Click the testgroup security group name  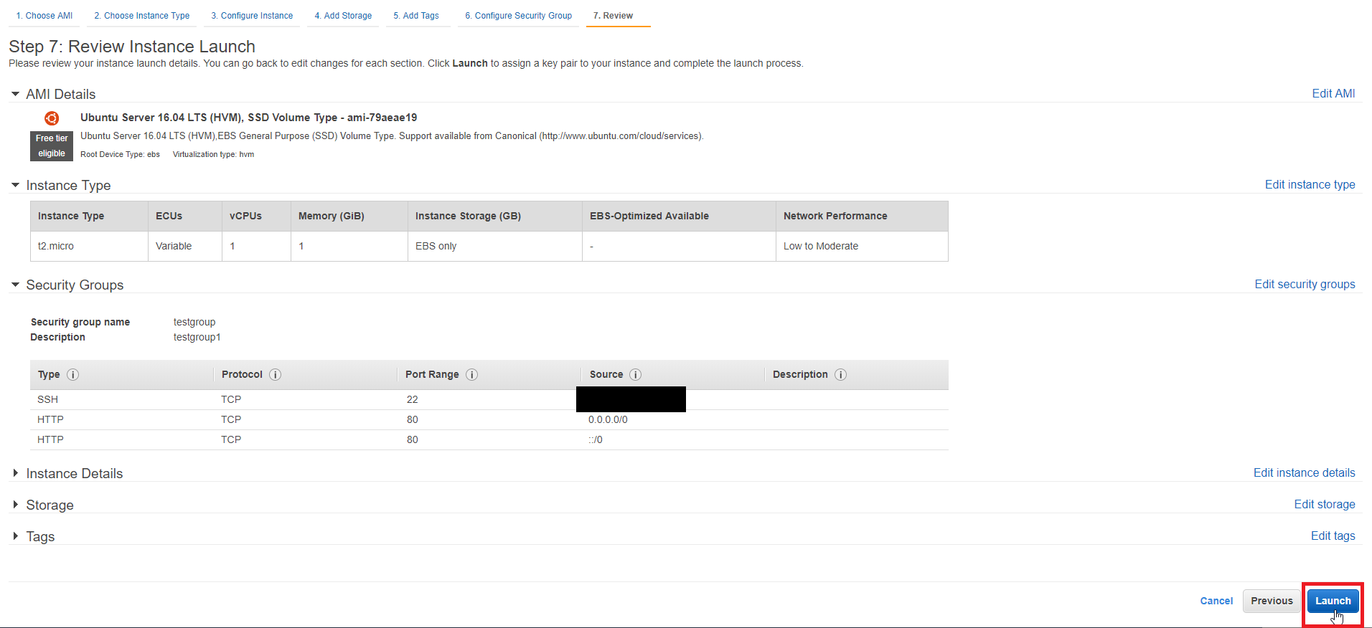(x=194, y=322)
